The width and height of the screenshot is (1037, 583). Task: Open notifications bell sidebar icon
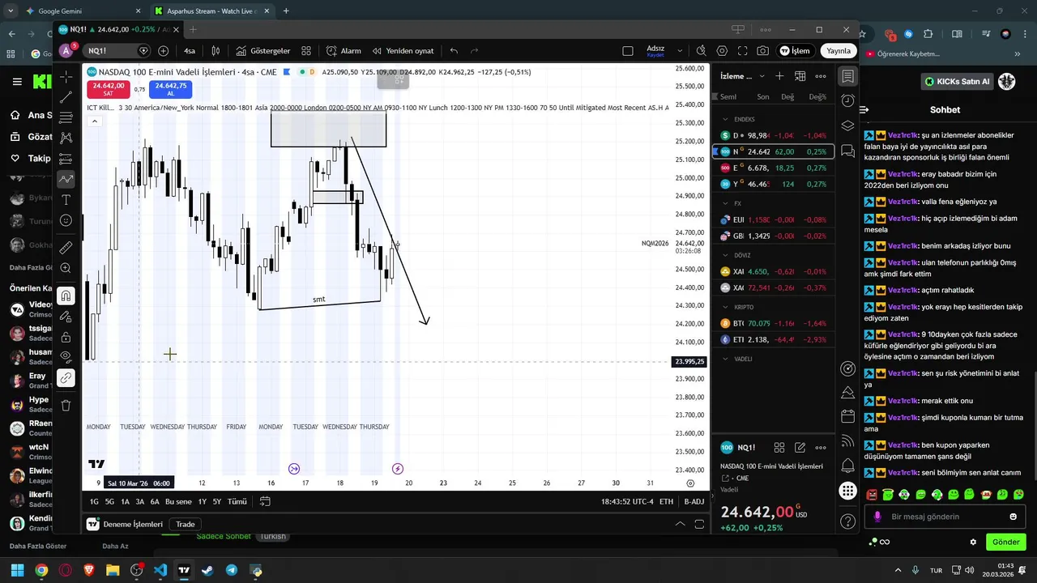point(847,466)
